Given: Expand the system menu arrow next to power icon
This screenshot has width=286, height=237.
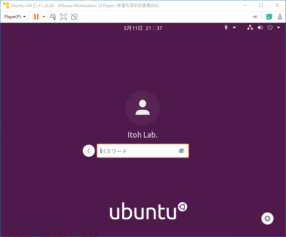Looking at the screenshot, I should pos(278,27).
